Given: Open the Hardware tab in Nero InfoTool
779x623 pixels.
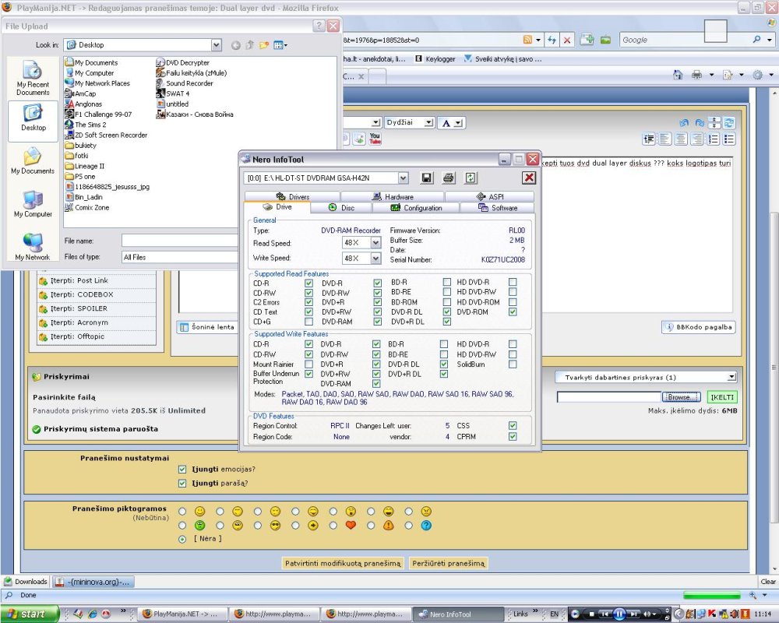Looking at the screenshot, I should pos(393,197).
